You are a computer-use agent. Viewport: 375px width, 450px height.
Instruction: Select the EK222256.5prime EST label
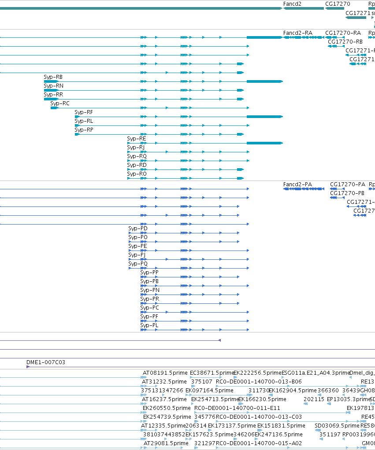point(257,373)
